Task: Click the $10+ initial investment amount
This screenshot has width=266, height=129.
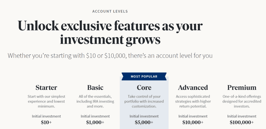Action: click(46, 122)
